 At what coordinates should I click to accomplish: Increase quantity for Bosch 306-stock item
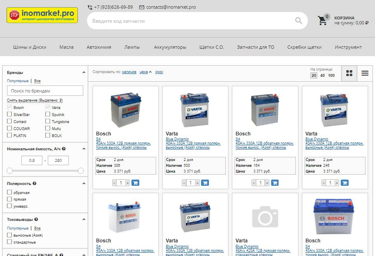pyautogui.click(x=128, y=183)
